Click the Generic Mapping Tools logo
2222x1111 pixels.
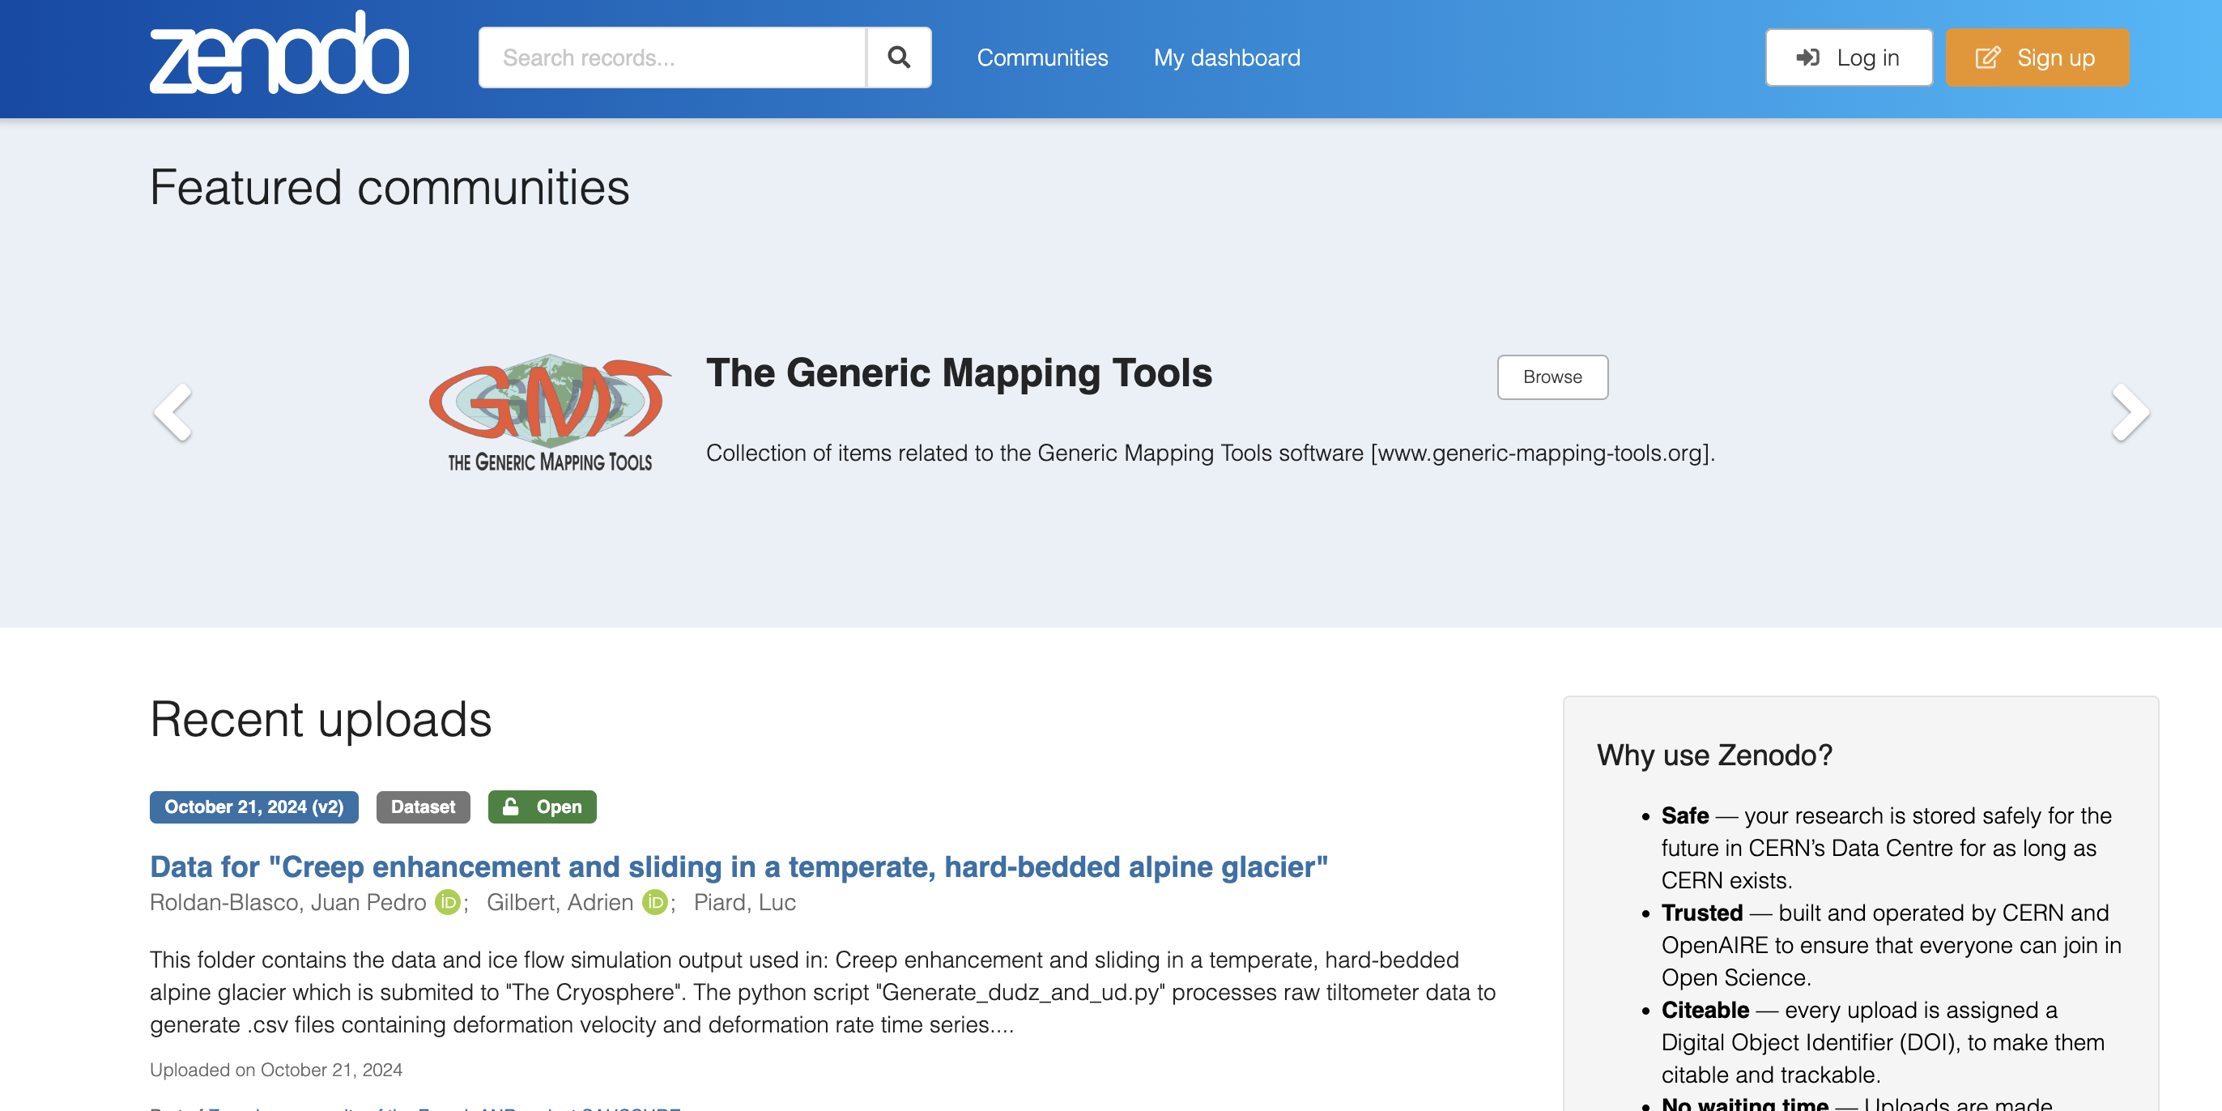[550, 412]
